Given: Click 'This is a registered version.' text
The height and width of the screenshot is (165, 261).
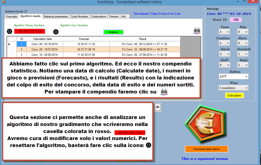Looking at the screenshot, I should click(205, 159).
